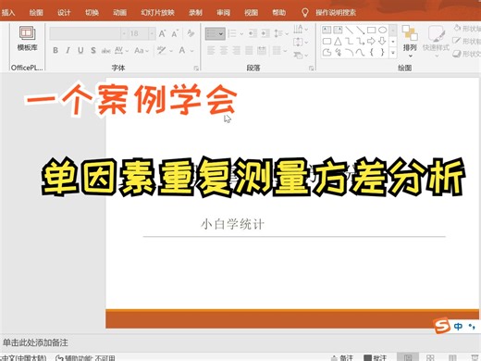Click the increase font size icon
This screenshot has width=481, height=361.
tap(162, 33)
